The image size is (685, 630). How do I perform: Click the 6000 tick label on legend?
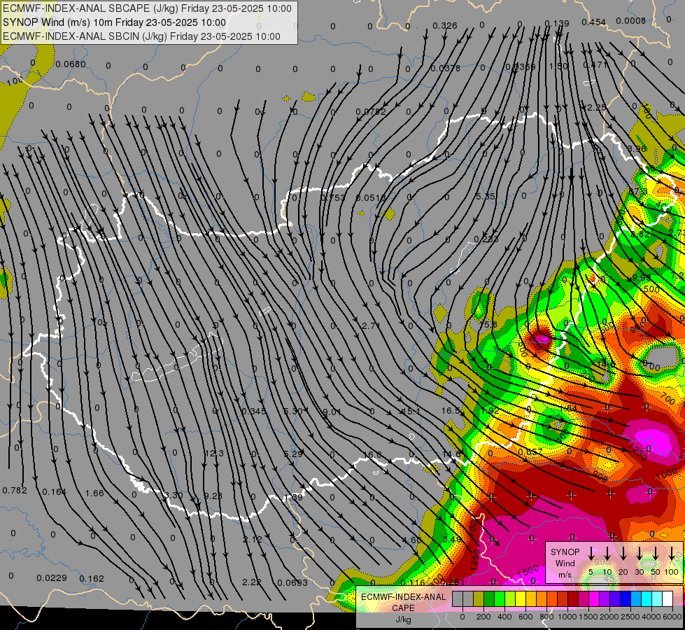coord(673,617)
